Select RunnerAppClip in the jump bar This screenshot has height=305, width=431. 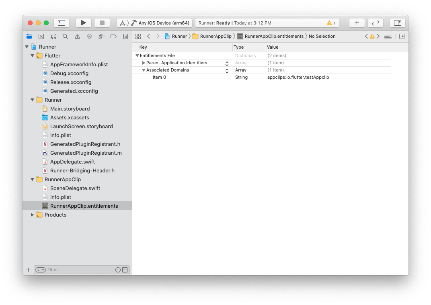[215, 36]
